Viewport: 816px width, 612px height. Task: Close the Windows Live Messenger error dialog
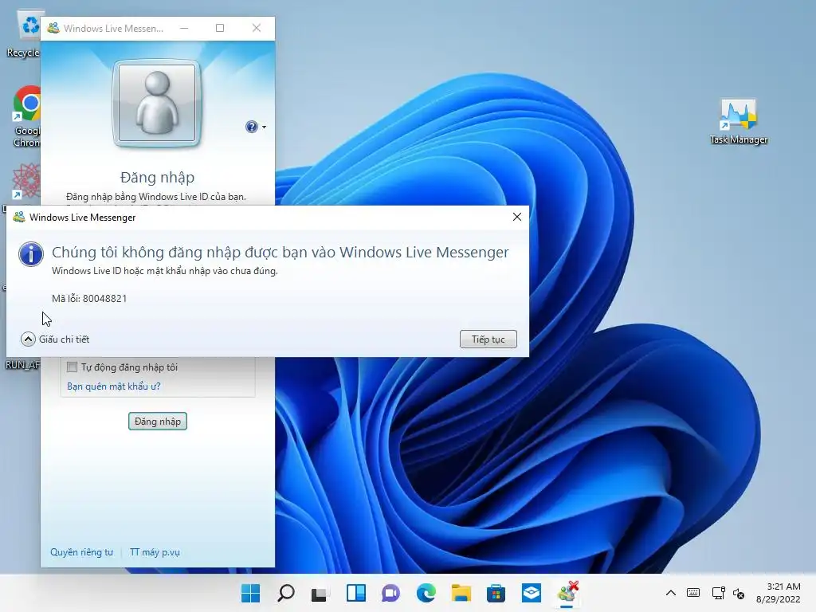click(x=516, y=217)
